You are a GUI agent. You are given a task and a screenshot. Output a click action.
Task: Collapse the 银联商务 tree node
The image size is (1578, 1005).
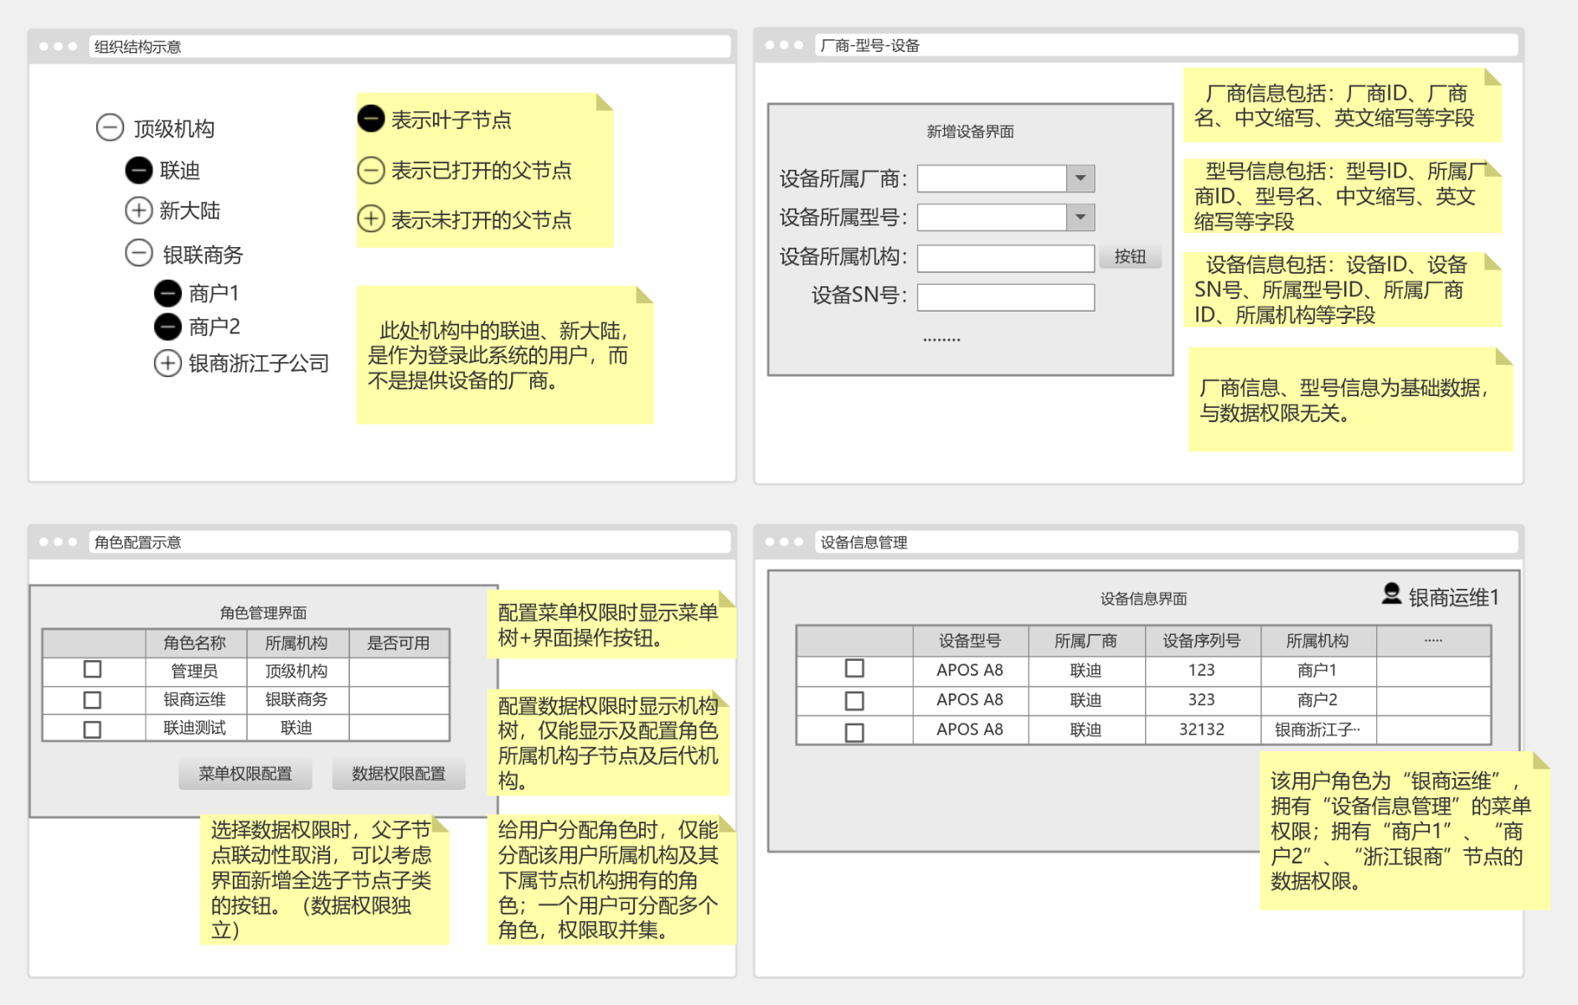[x=138, y=254]
